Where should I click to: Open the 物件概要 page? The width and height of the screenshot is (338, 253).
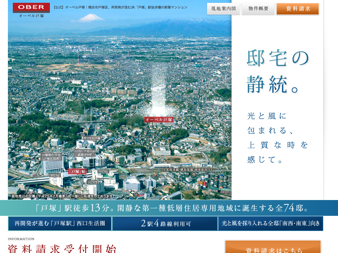pyautogui.click(x=258, y=9)
